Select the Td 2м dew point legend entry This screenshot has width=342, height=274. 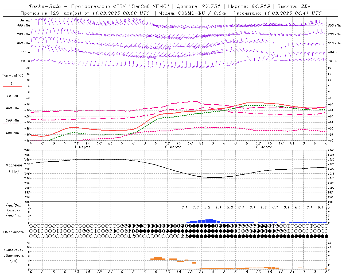(x=13, y=96)
